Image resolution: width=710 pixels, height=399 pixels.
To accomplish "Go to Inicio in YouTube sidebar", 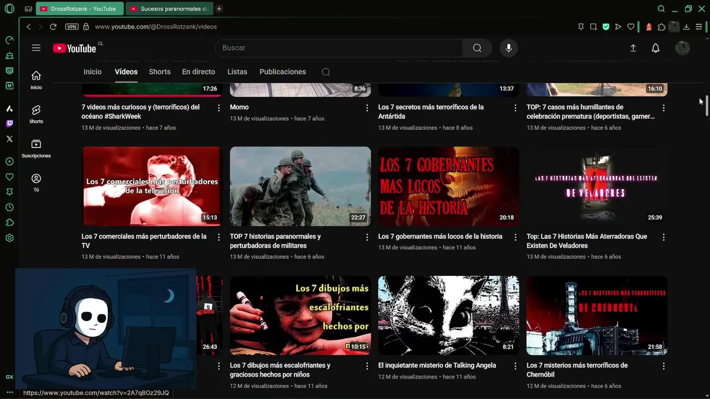I will [36, 80].
